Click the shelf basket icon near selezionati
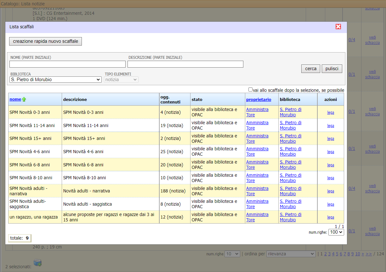 point(37,263)
